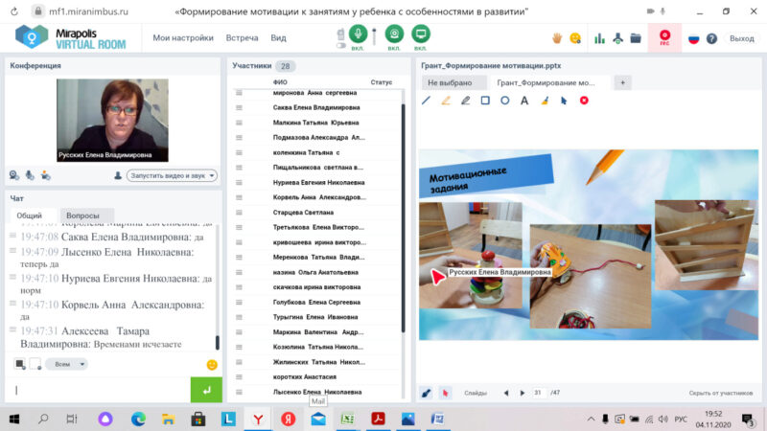Open row menu for Саква Елена Владимировна
This screenshot has width=767, height=431.
coord(239,107)
